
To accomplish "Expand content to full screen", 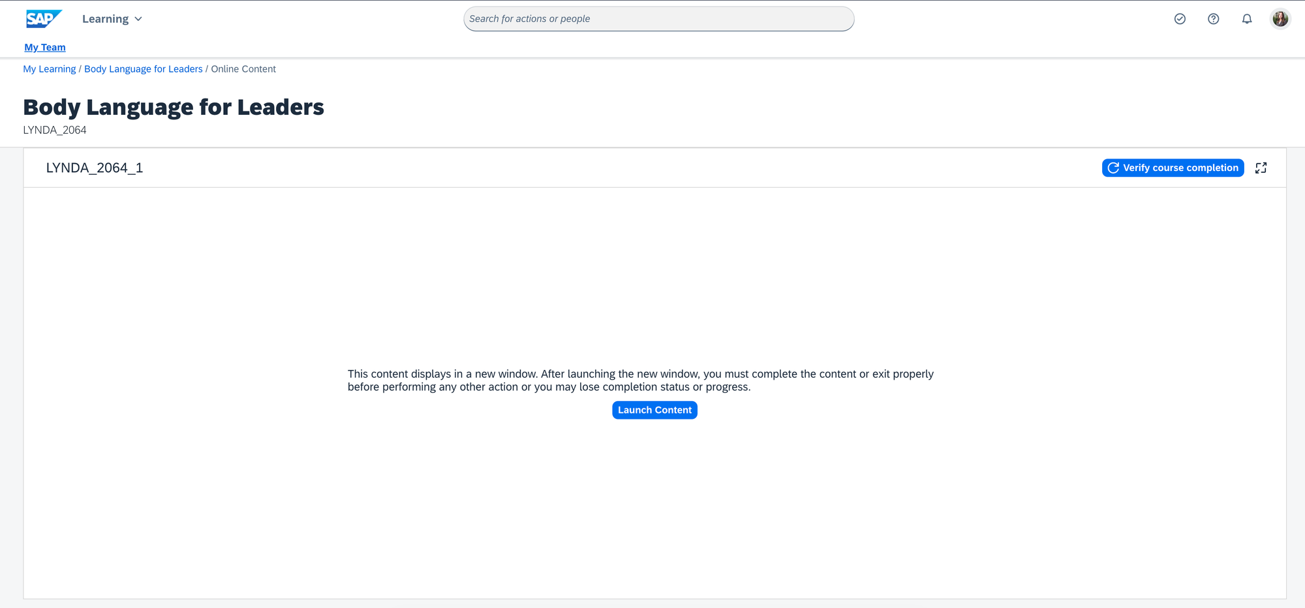I will (x=1261, y=168).
